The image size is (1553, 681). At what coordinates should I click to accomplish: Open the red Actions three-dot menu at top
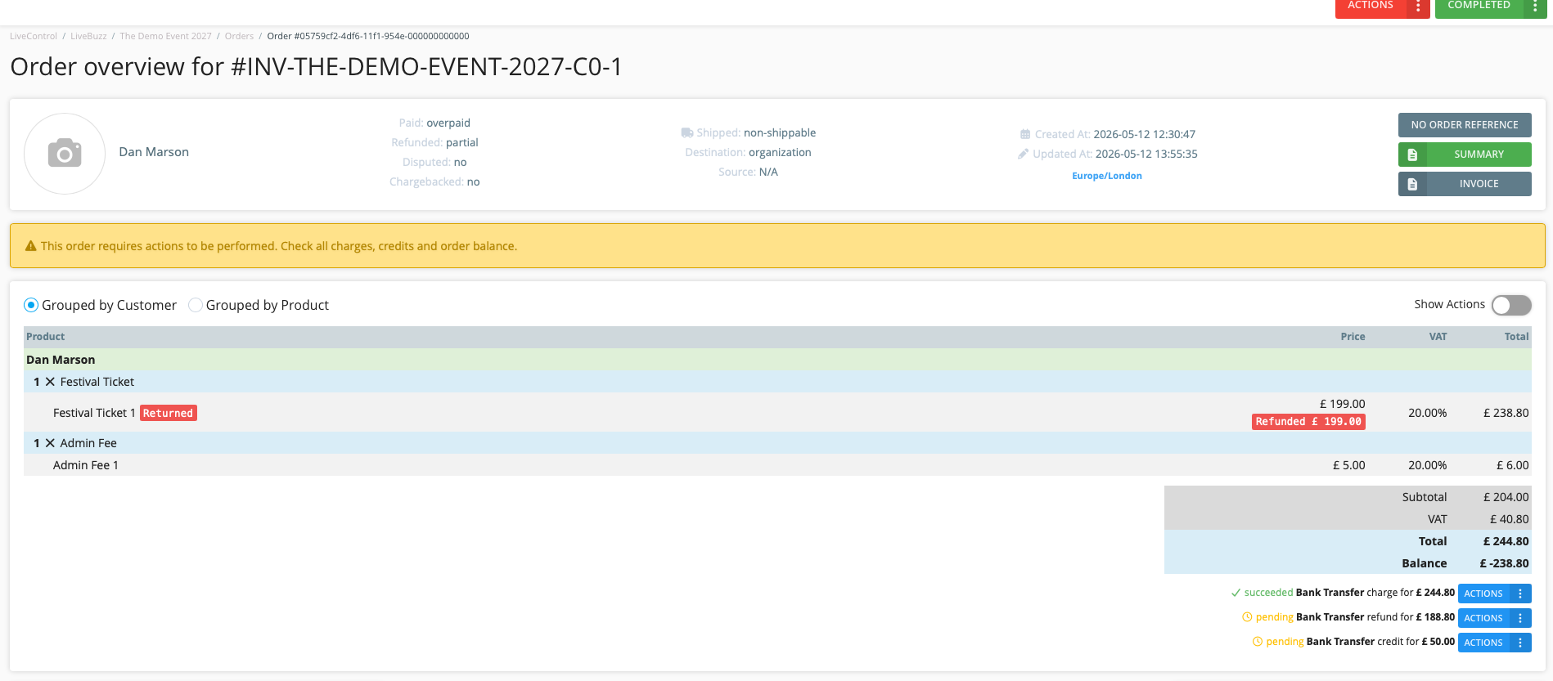pos(1418,7)
